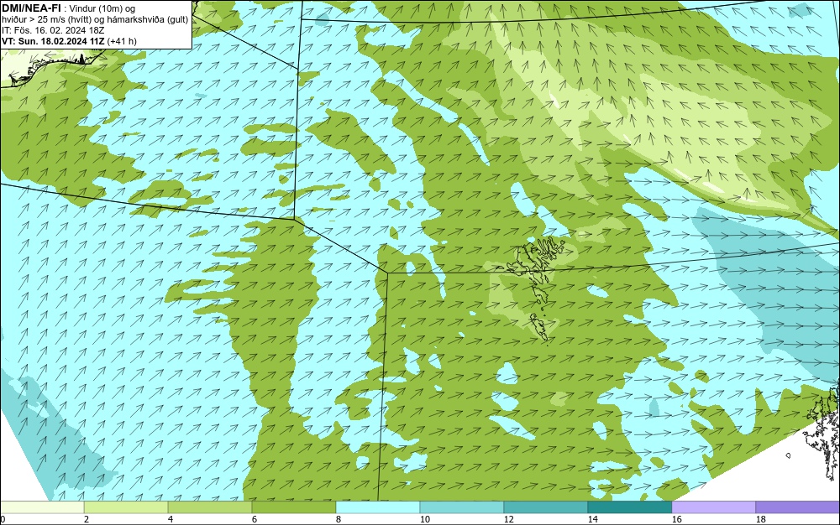Click the 0–2 m/s pale yellow legend swatch

pos(42,507)
